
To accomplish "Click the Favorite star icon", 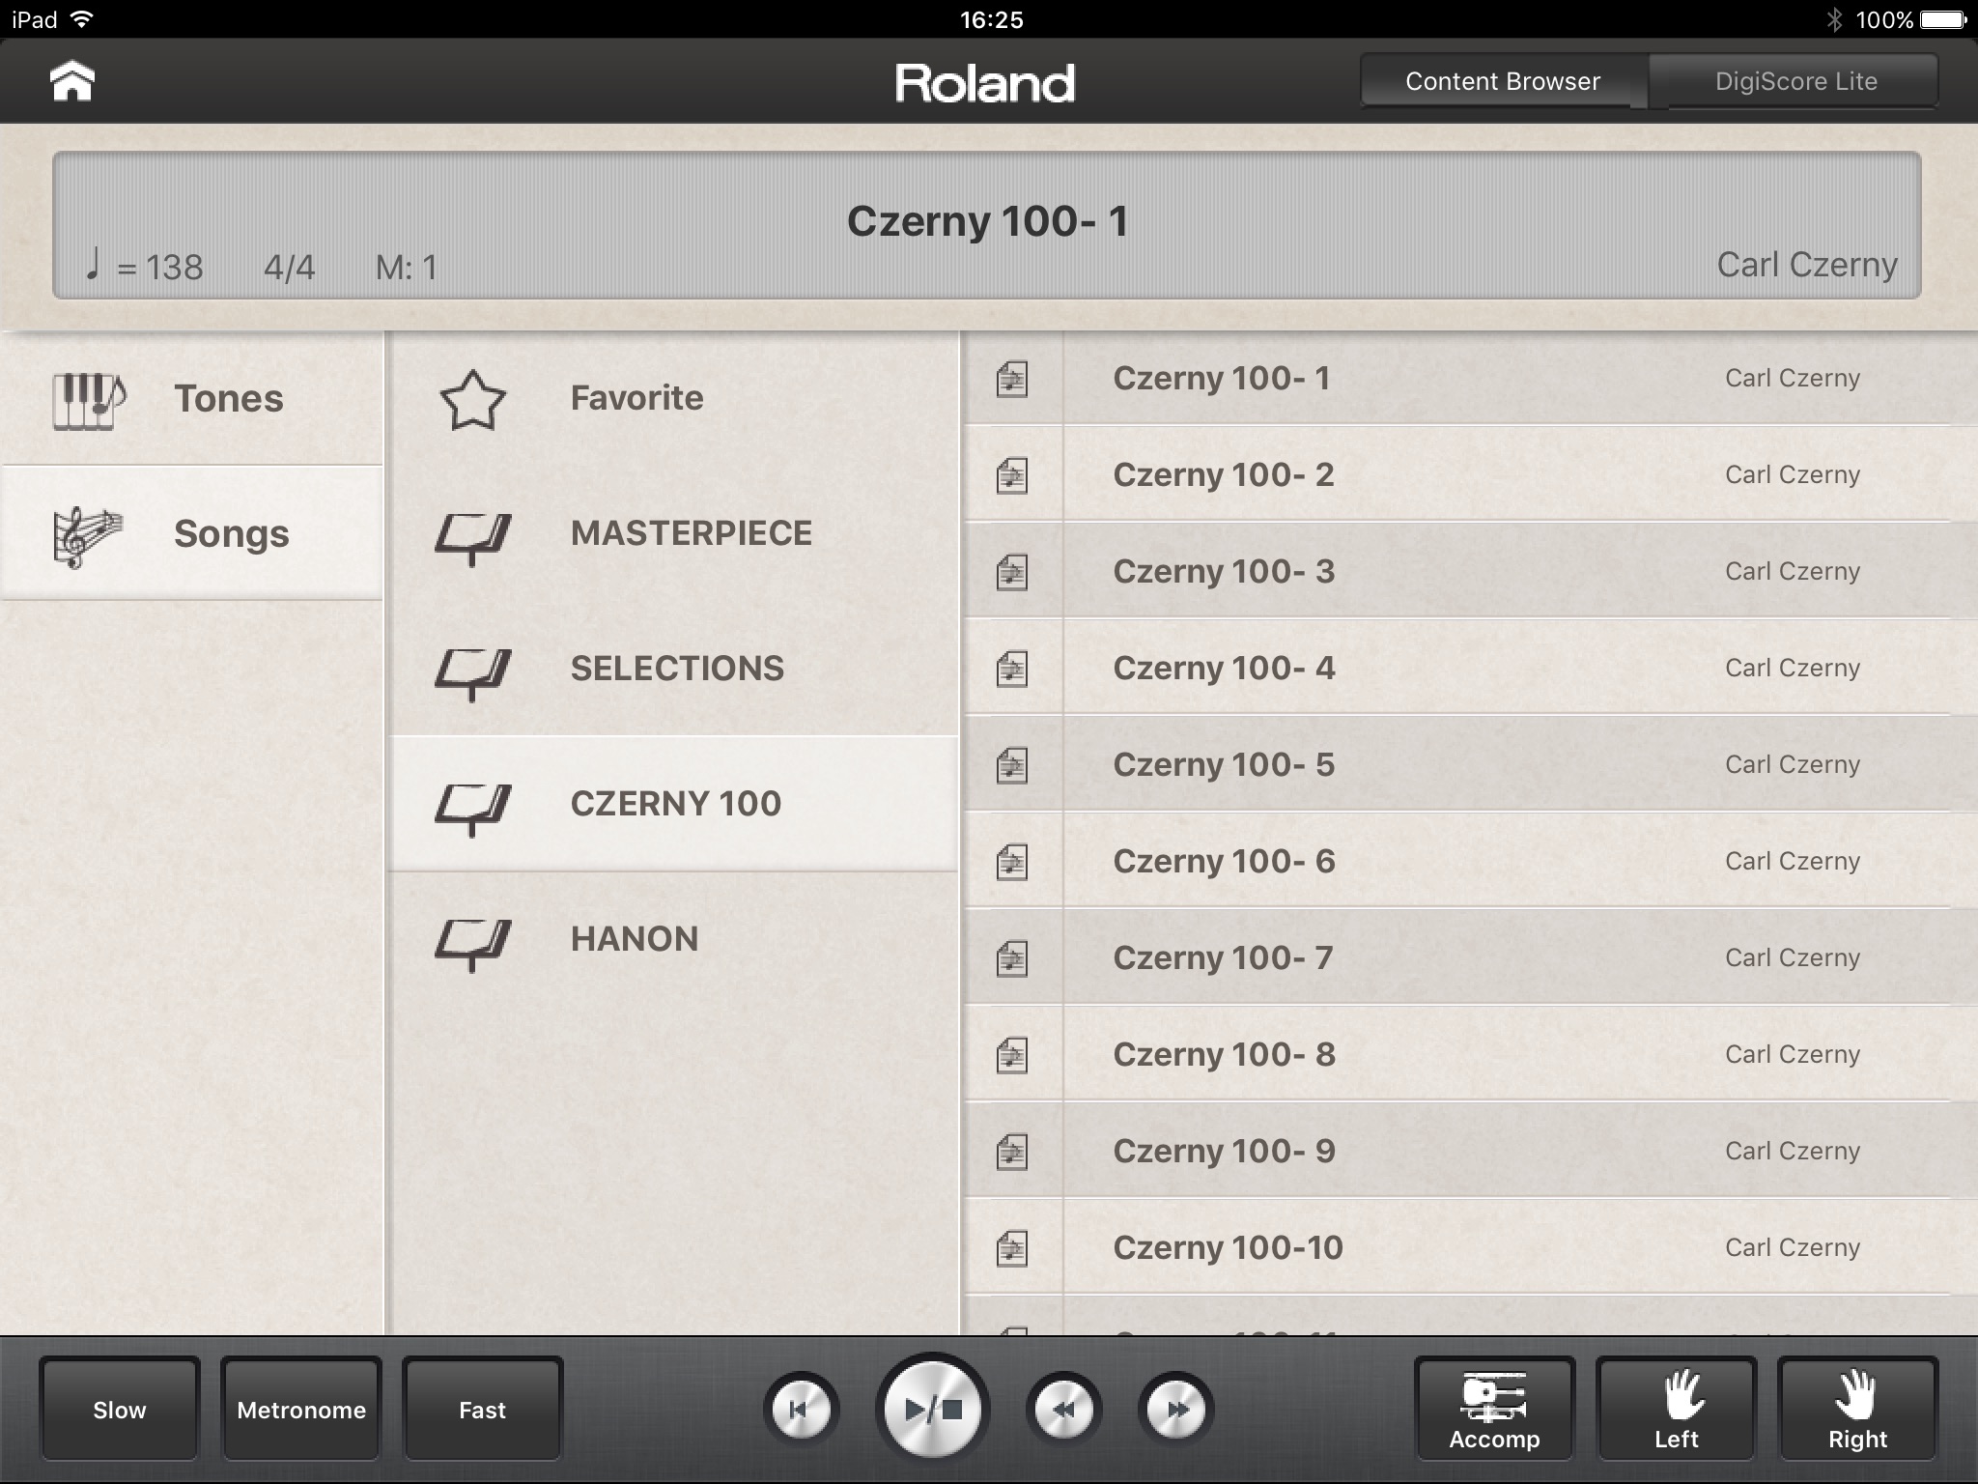I will coord(472,399).
